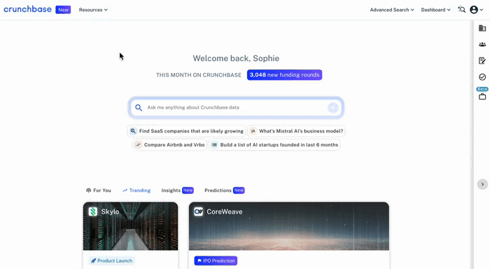The height and width of the screenshot is (269, 490).
Task: Open the notes edit icon in the sidebar
Action: (482, 61)
